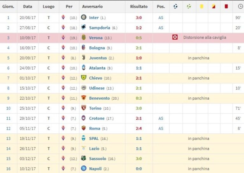
Task: Click the Juventus club logo
Action: coord(84,58)
